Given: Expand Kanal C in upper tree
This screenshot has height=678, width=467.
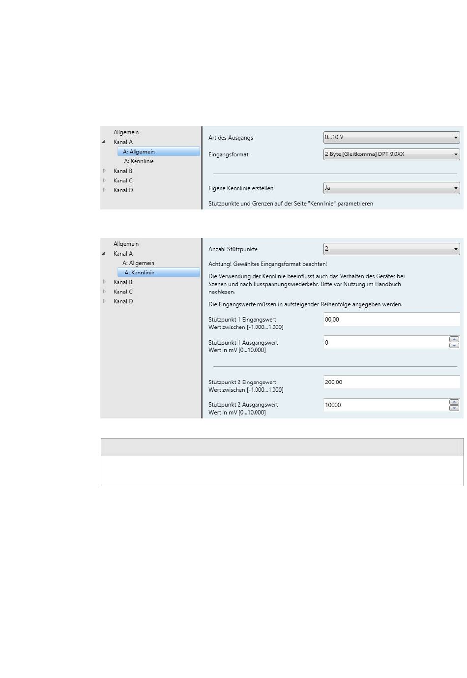Looking at the screenshot, I should point(104,180).
